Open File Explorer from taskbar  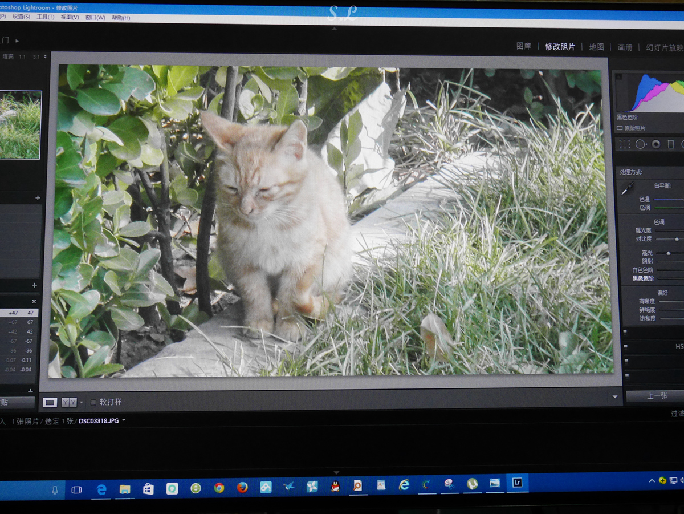click(x=125, y=489)
